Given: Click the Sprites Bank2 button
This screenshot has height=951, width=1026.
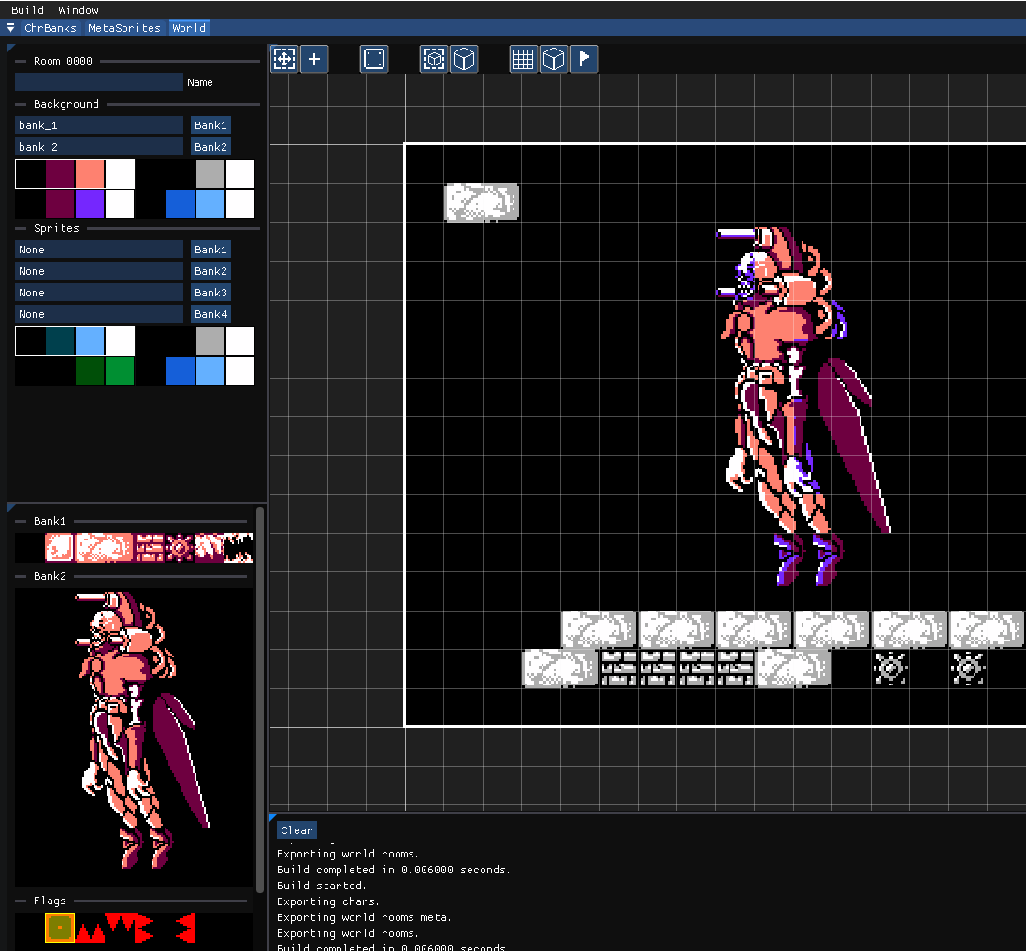Looking at the screenshot, I should [x=210, y=271].
